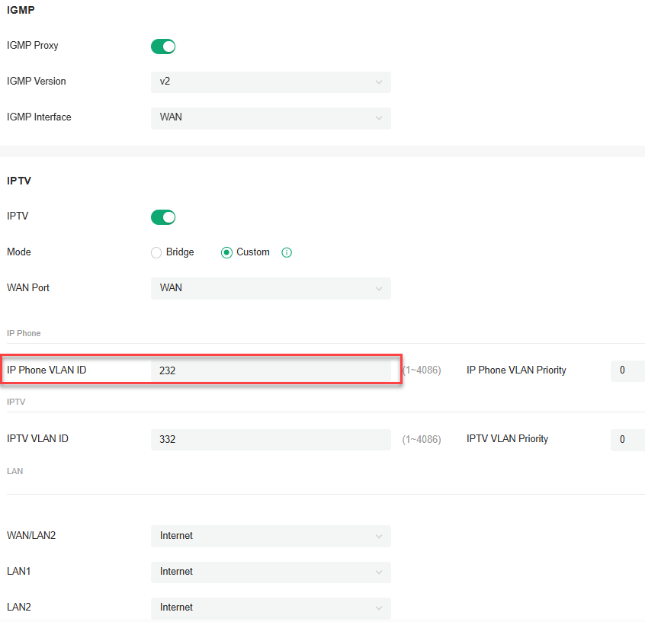The height and width of the screenshot is (622, 645).
Task: Open the LAN2 port dropdown
Action: 271,608
